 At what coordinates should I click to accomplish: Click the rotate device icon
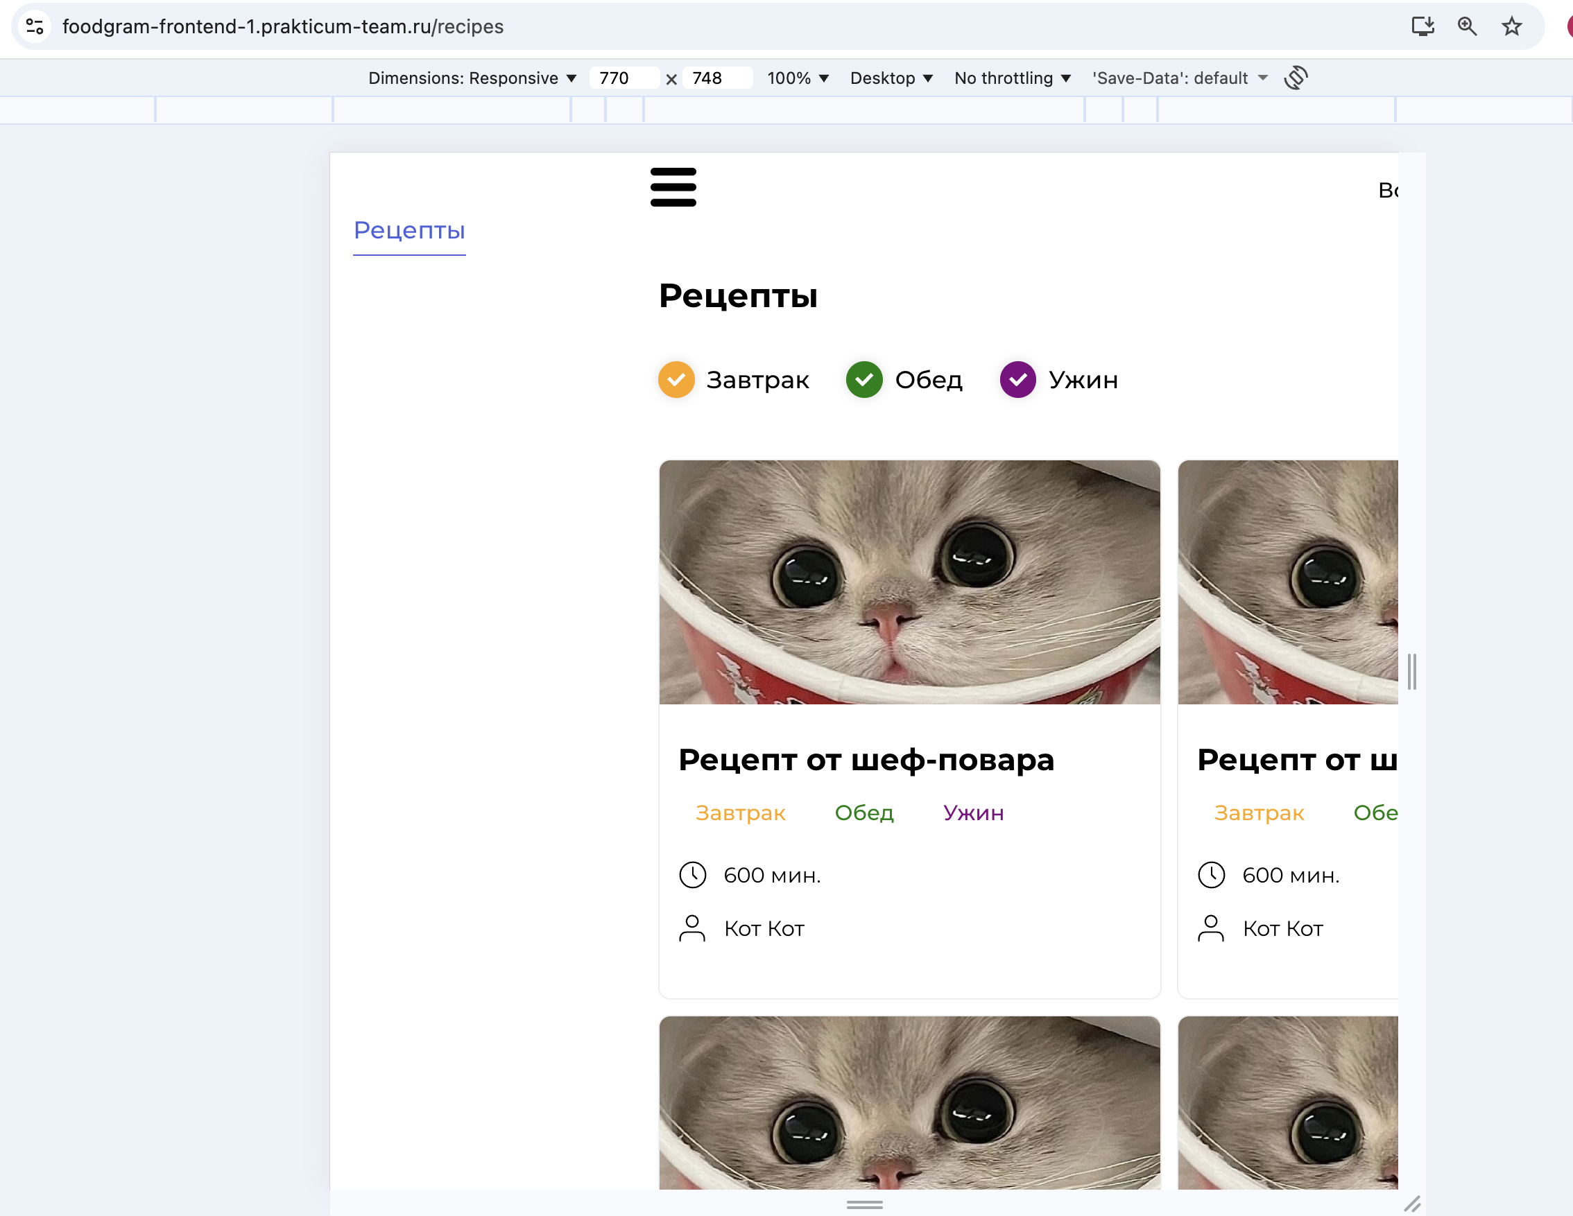(x=1295, y=78)
